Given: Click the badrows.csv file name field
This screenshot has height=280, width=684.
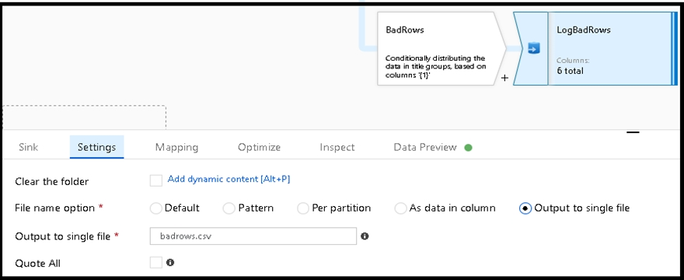Looking at the screenshot, I should (x=253, y=236).
